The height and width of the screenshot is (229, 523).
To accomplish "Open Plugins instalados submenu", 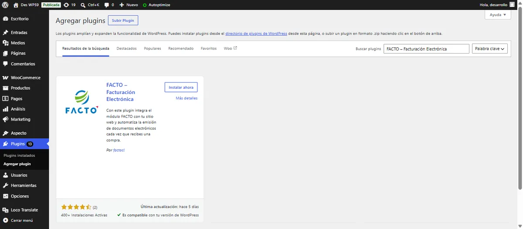I will (19, 155).
